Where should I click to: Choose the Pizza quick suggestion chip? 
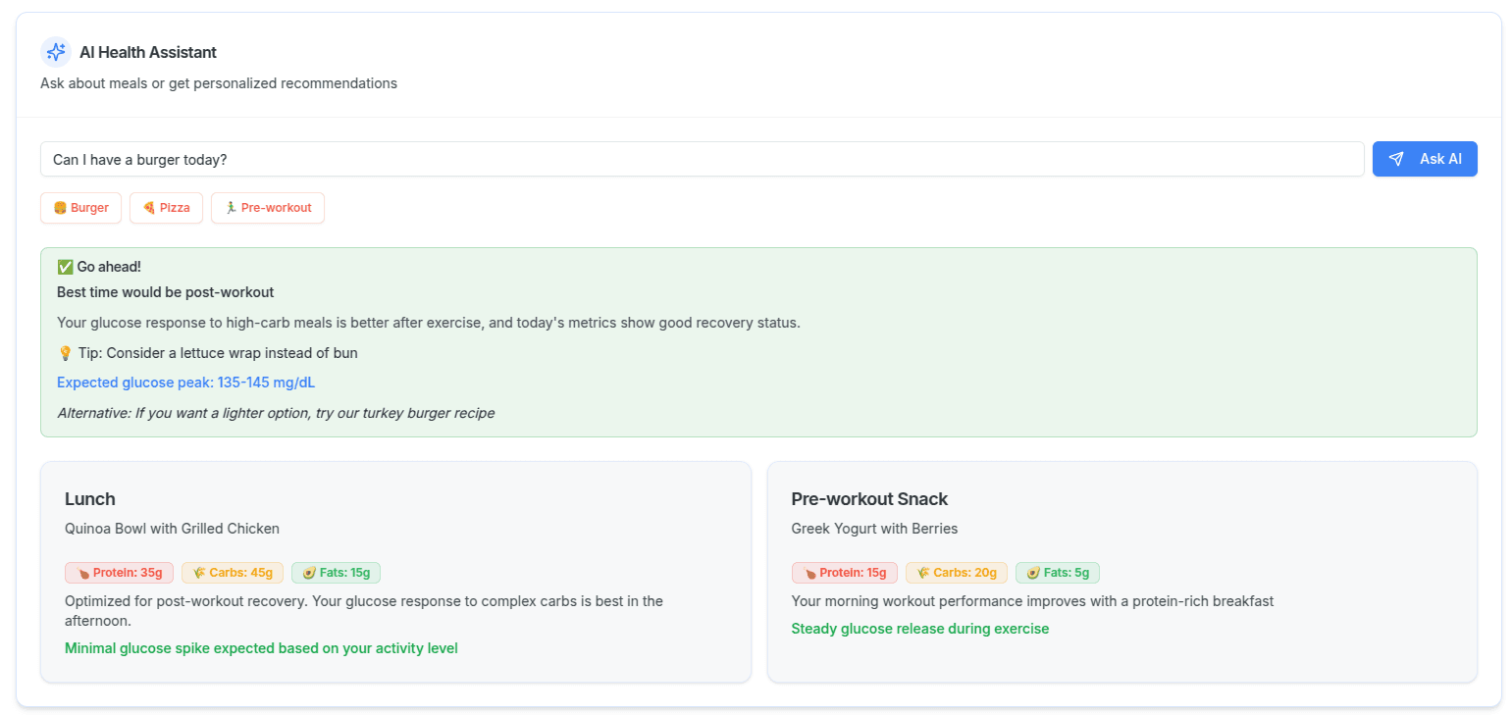[166, 208]
